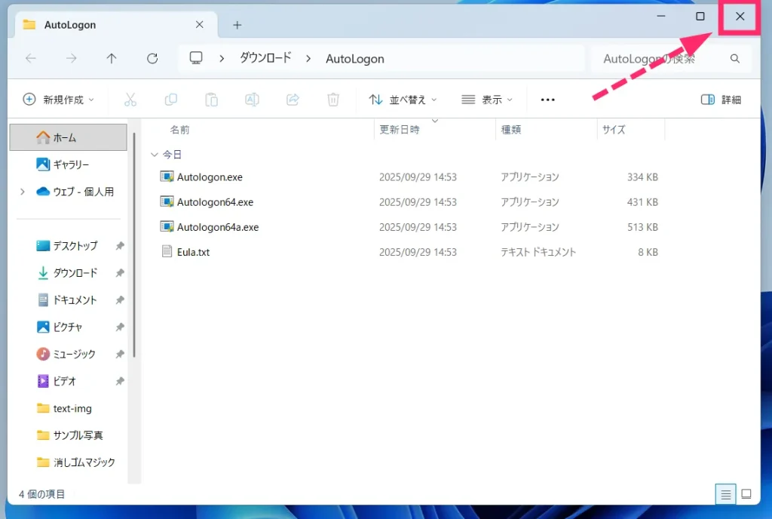Click the Back navigation arrow
The height and width of the screenshot is (519, 772).
click(x=31, y=59)
